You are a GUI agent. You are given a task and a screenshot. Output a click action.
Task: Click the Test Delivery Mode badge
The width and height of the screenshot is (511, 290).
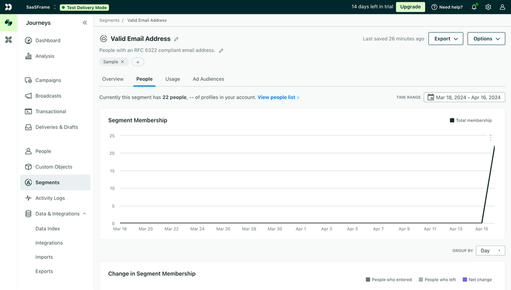tap(84, 8)
